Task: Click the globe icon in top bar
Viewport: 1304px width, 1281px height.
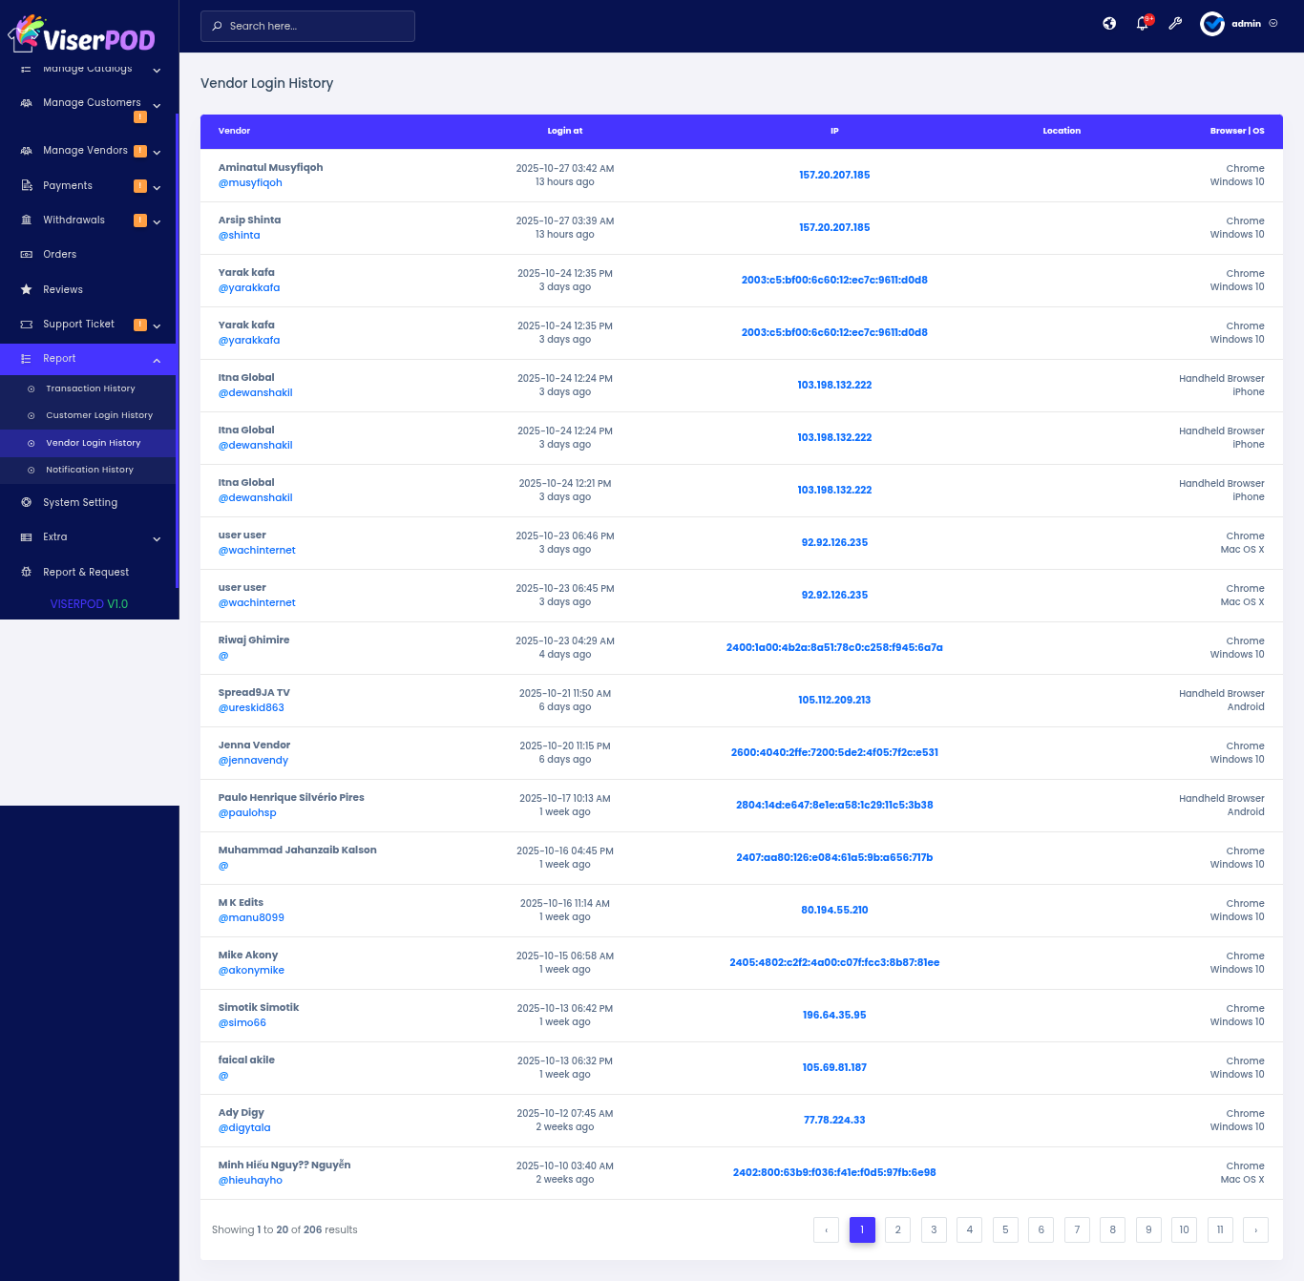Action: pos(1109,24)
